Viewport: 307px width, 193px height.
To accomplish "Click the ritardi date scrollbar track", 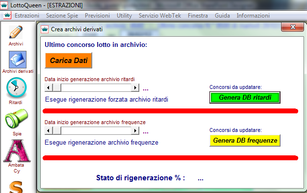I will (x=96, y=87).
